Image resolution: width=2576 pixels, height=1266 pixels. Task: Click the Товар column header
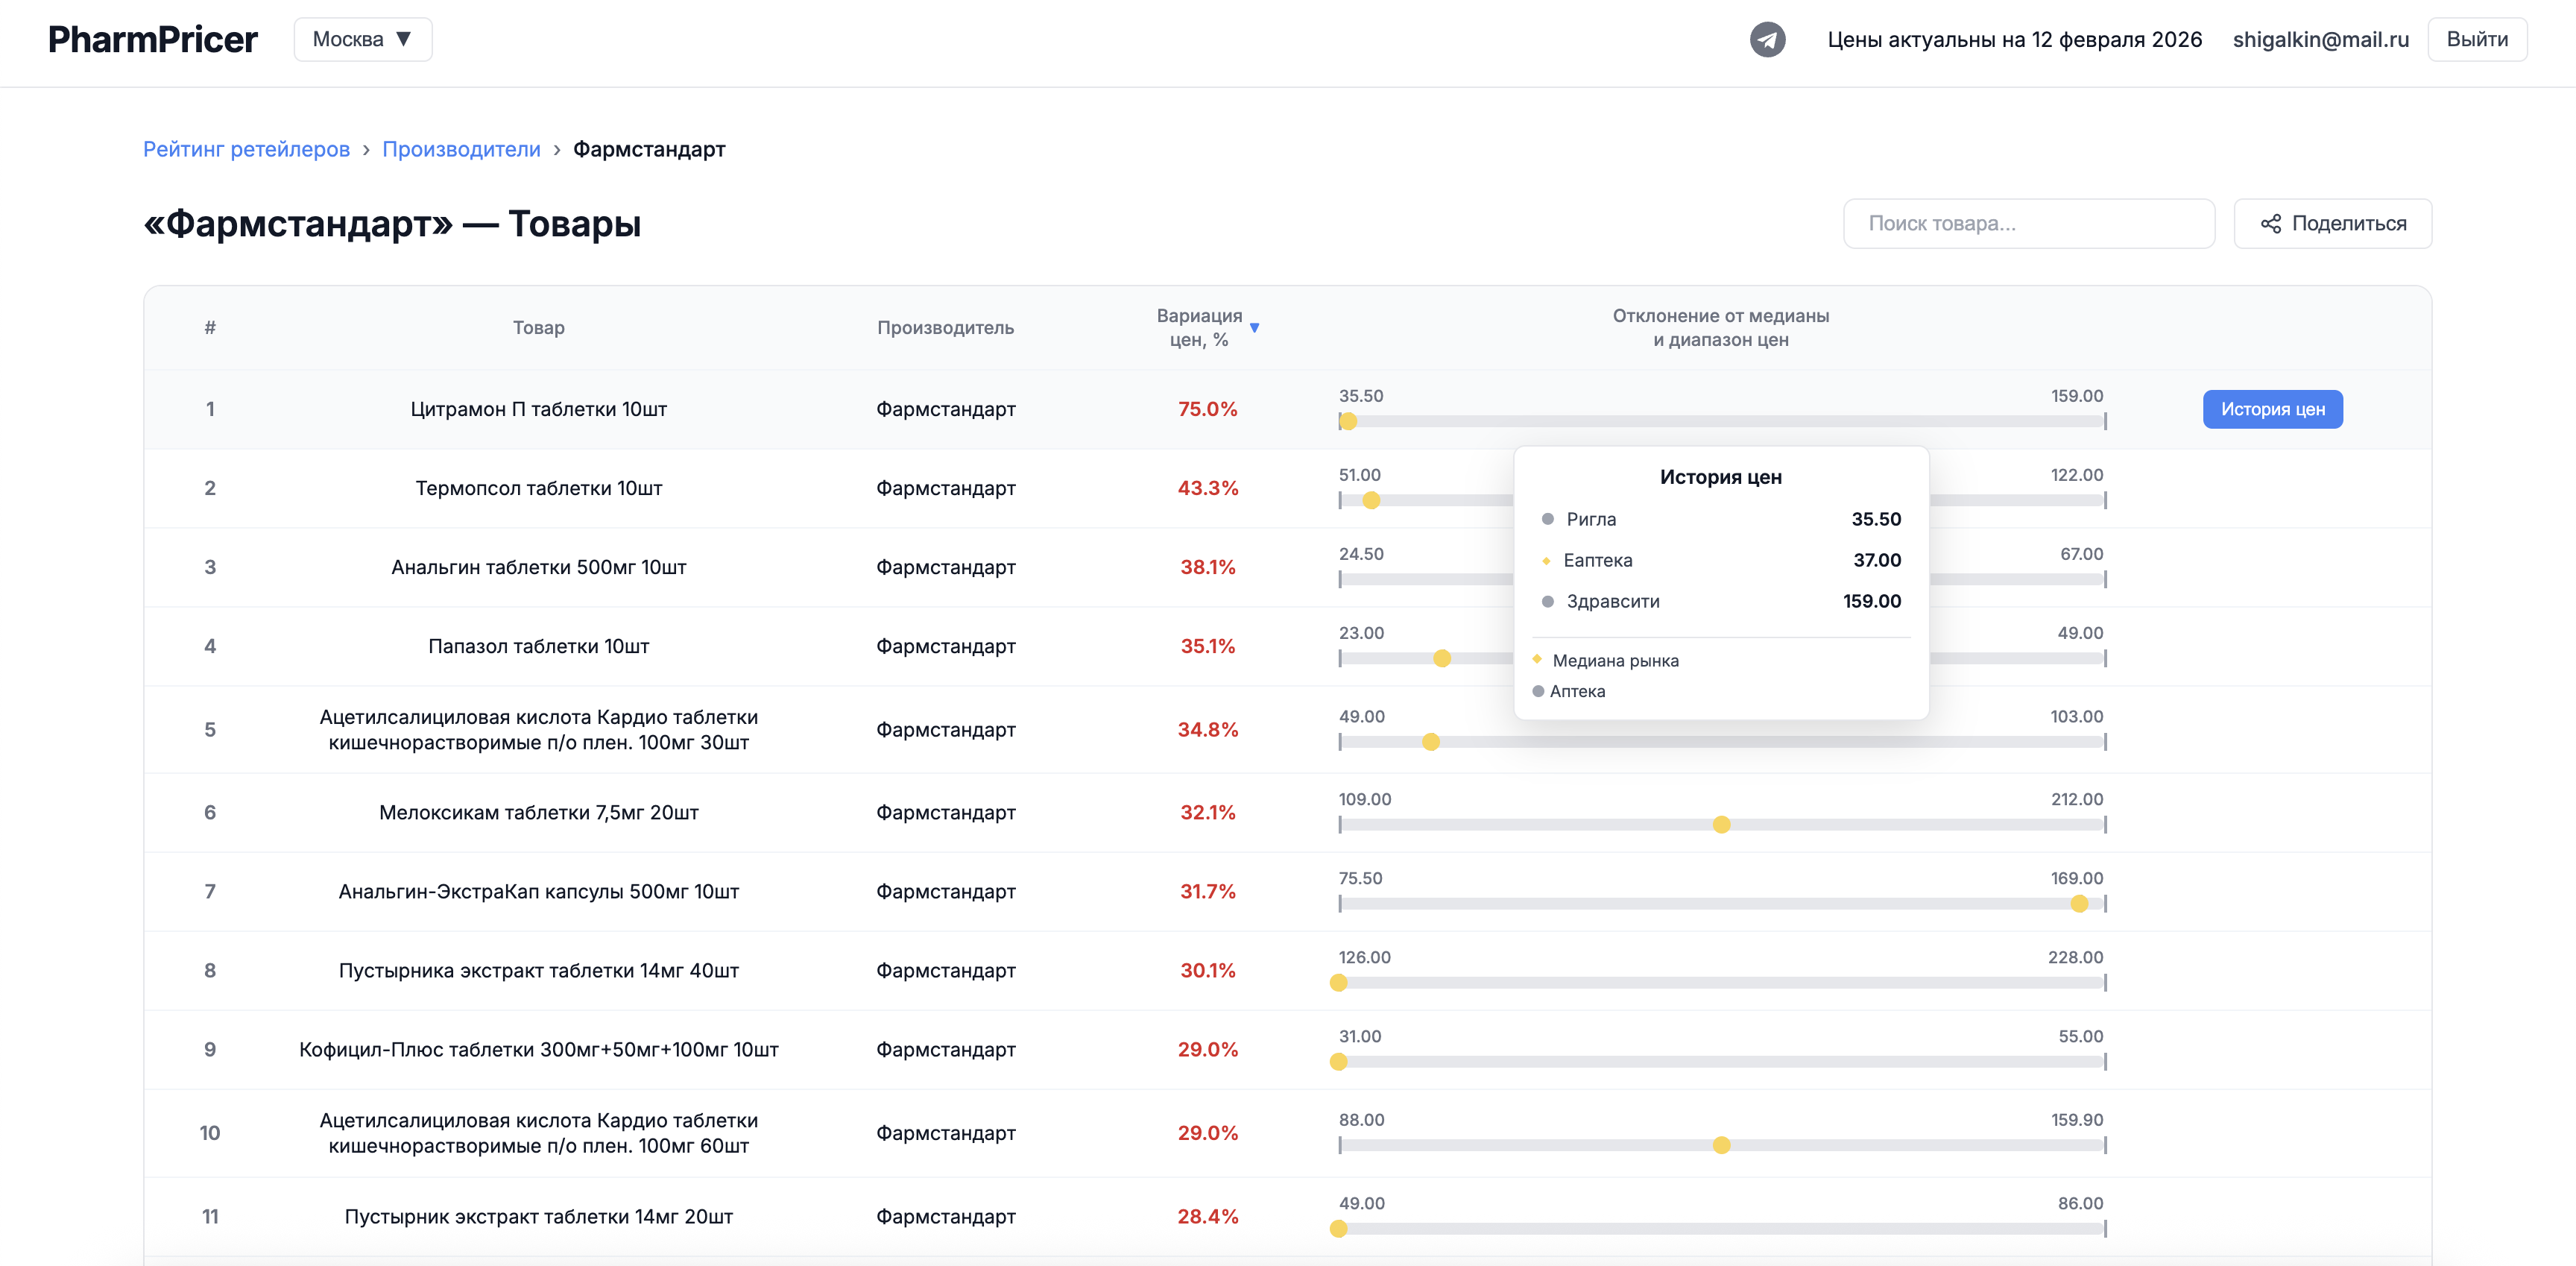pos(538,327)
